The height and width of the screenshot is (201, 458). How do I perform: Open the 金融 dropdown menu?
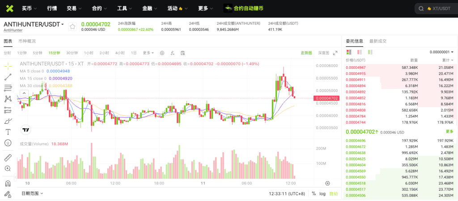point(150,8)
